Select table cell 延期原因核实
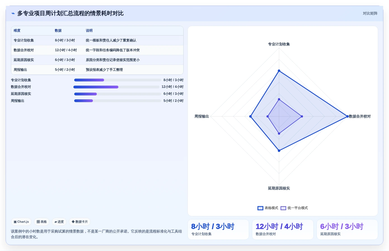Viewport: 389px width, 251px height. point(24,60)
